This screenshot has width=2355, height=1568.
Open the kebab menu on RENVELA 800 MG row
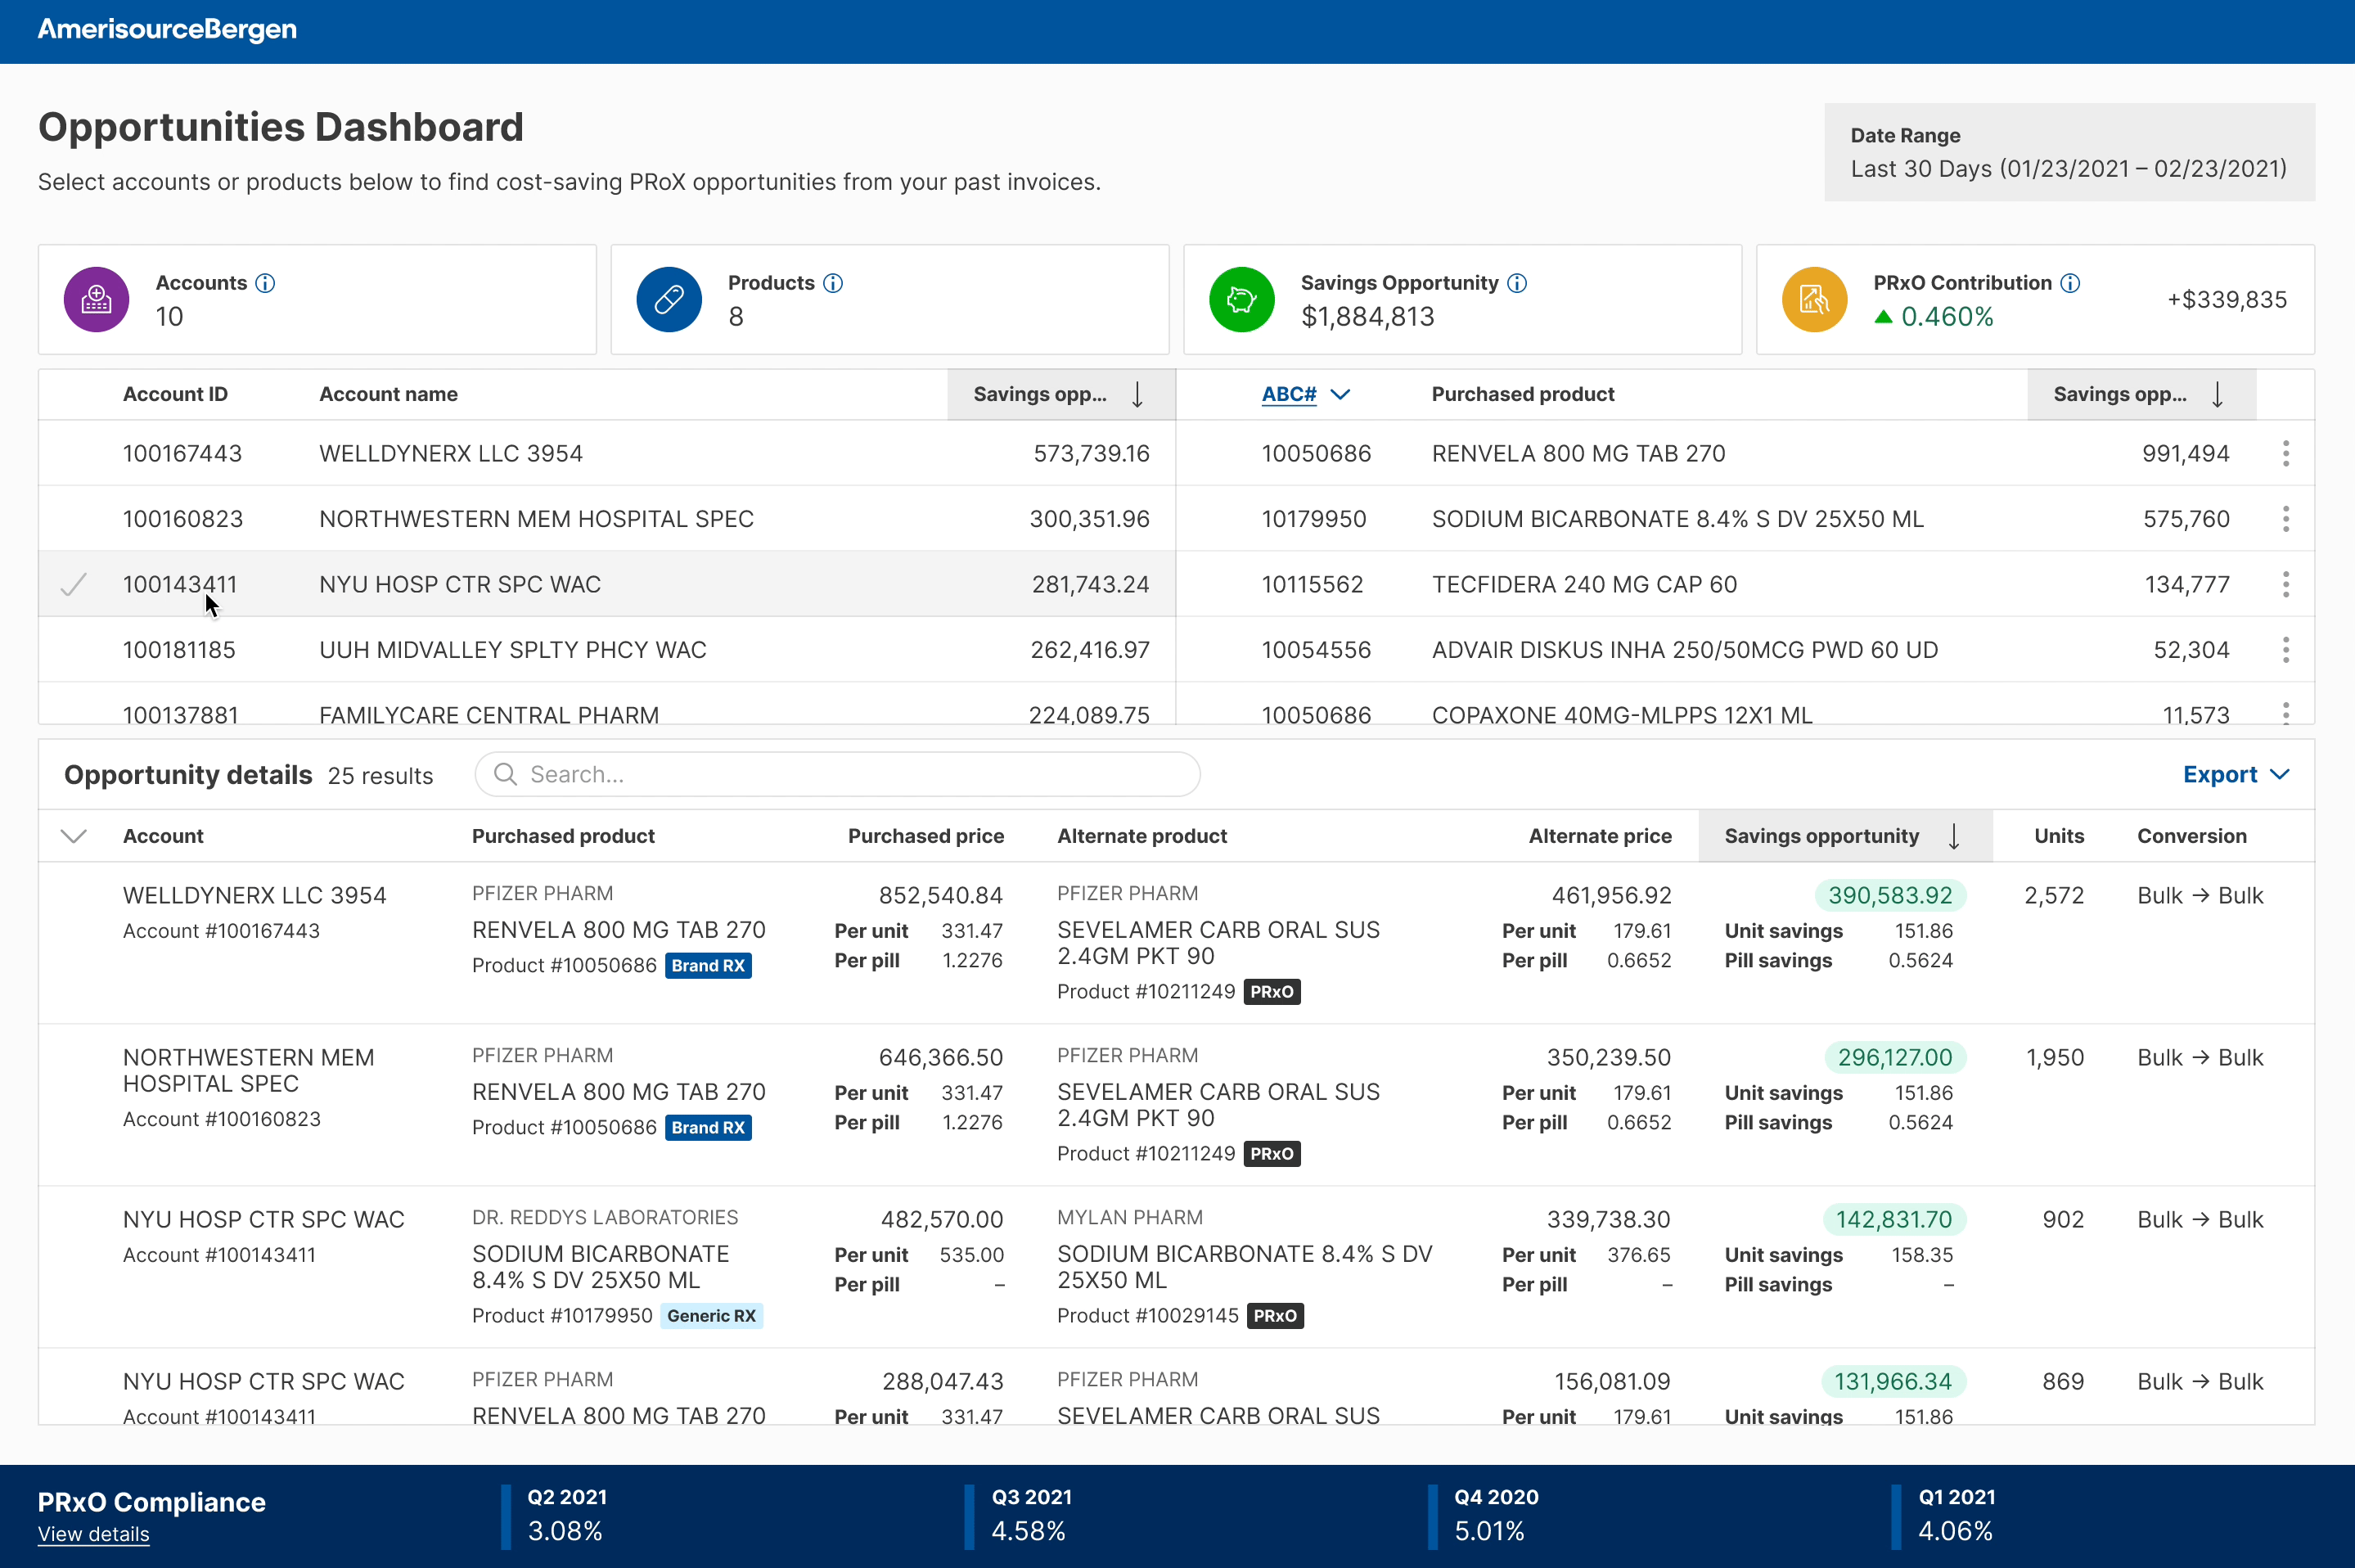click(x=2286, y=452)
